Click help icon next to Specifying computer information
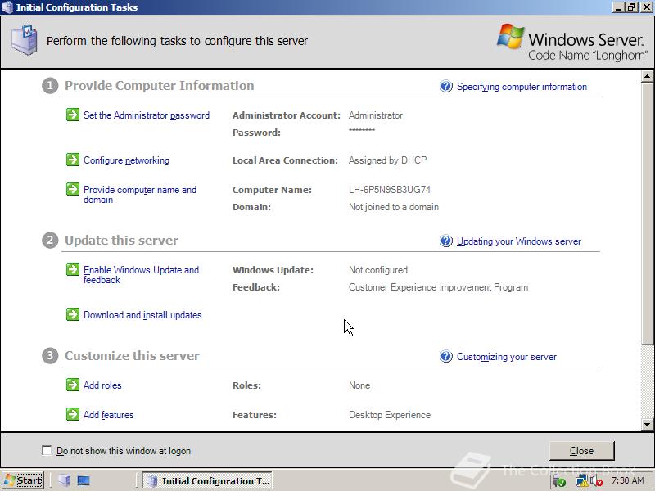 pos(446,87)
